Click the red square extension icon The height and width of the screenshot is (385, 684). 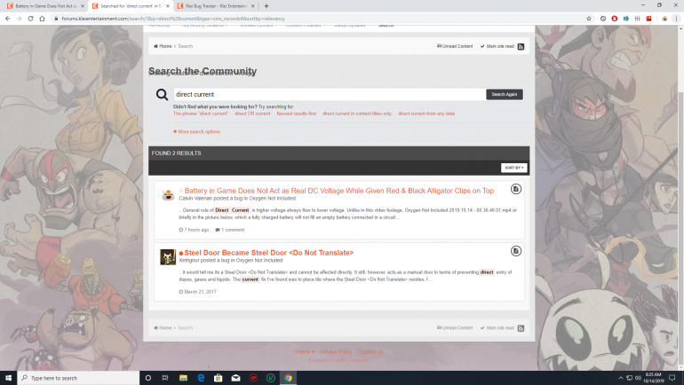click(648, 19)
